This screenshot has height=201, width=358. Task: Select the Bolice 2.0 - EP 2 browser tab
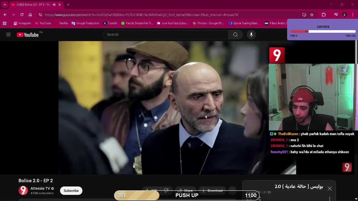pyautogui.click(x=36, y=5)
